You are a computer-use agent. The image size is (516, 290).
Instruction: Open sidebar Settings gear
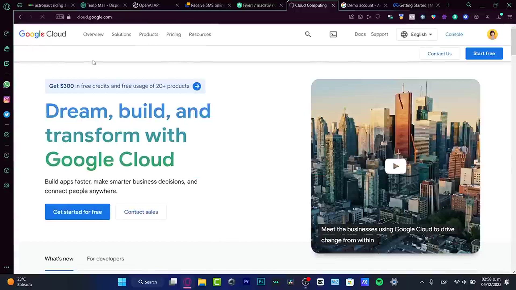pos(7,186)
